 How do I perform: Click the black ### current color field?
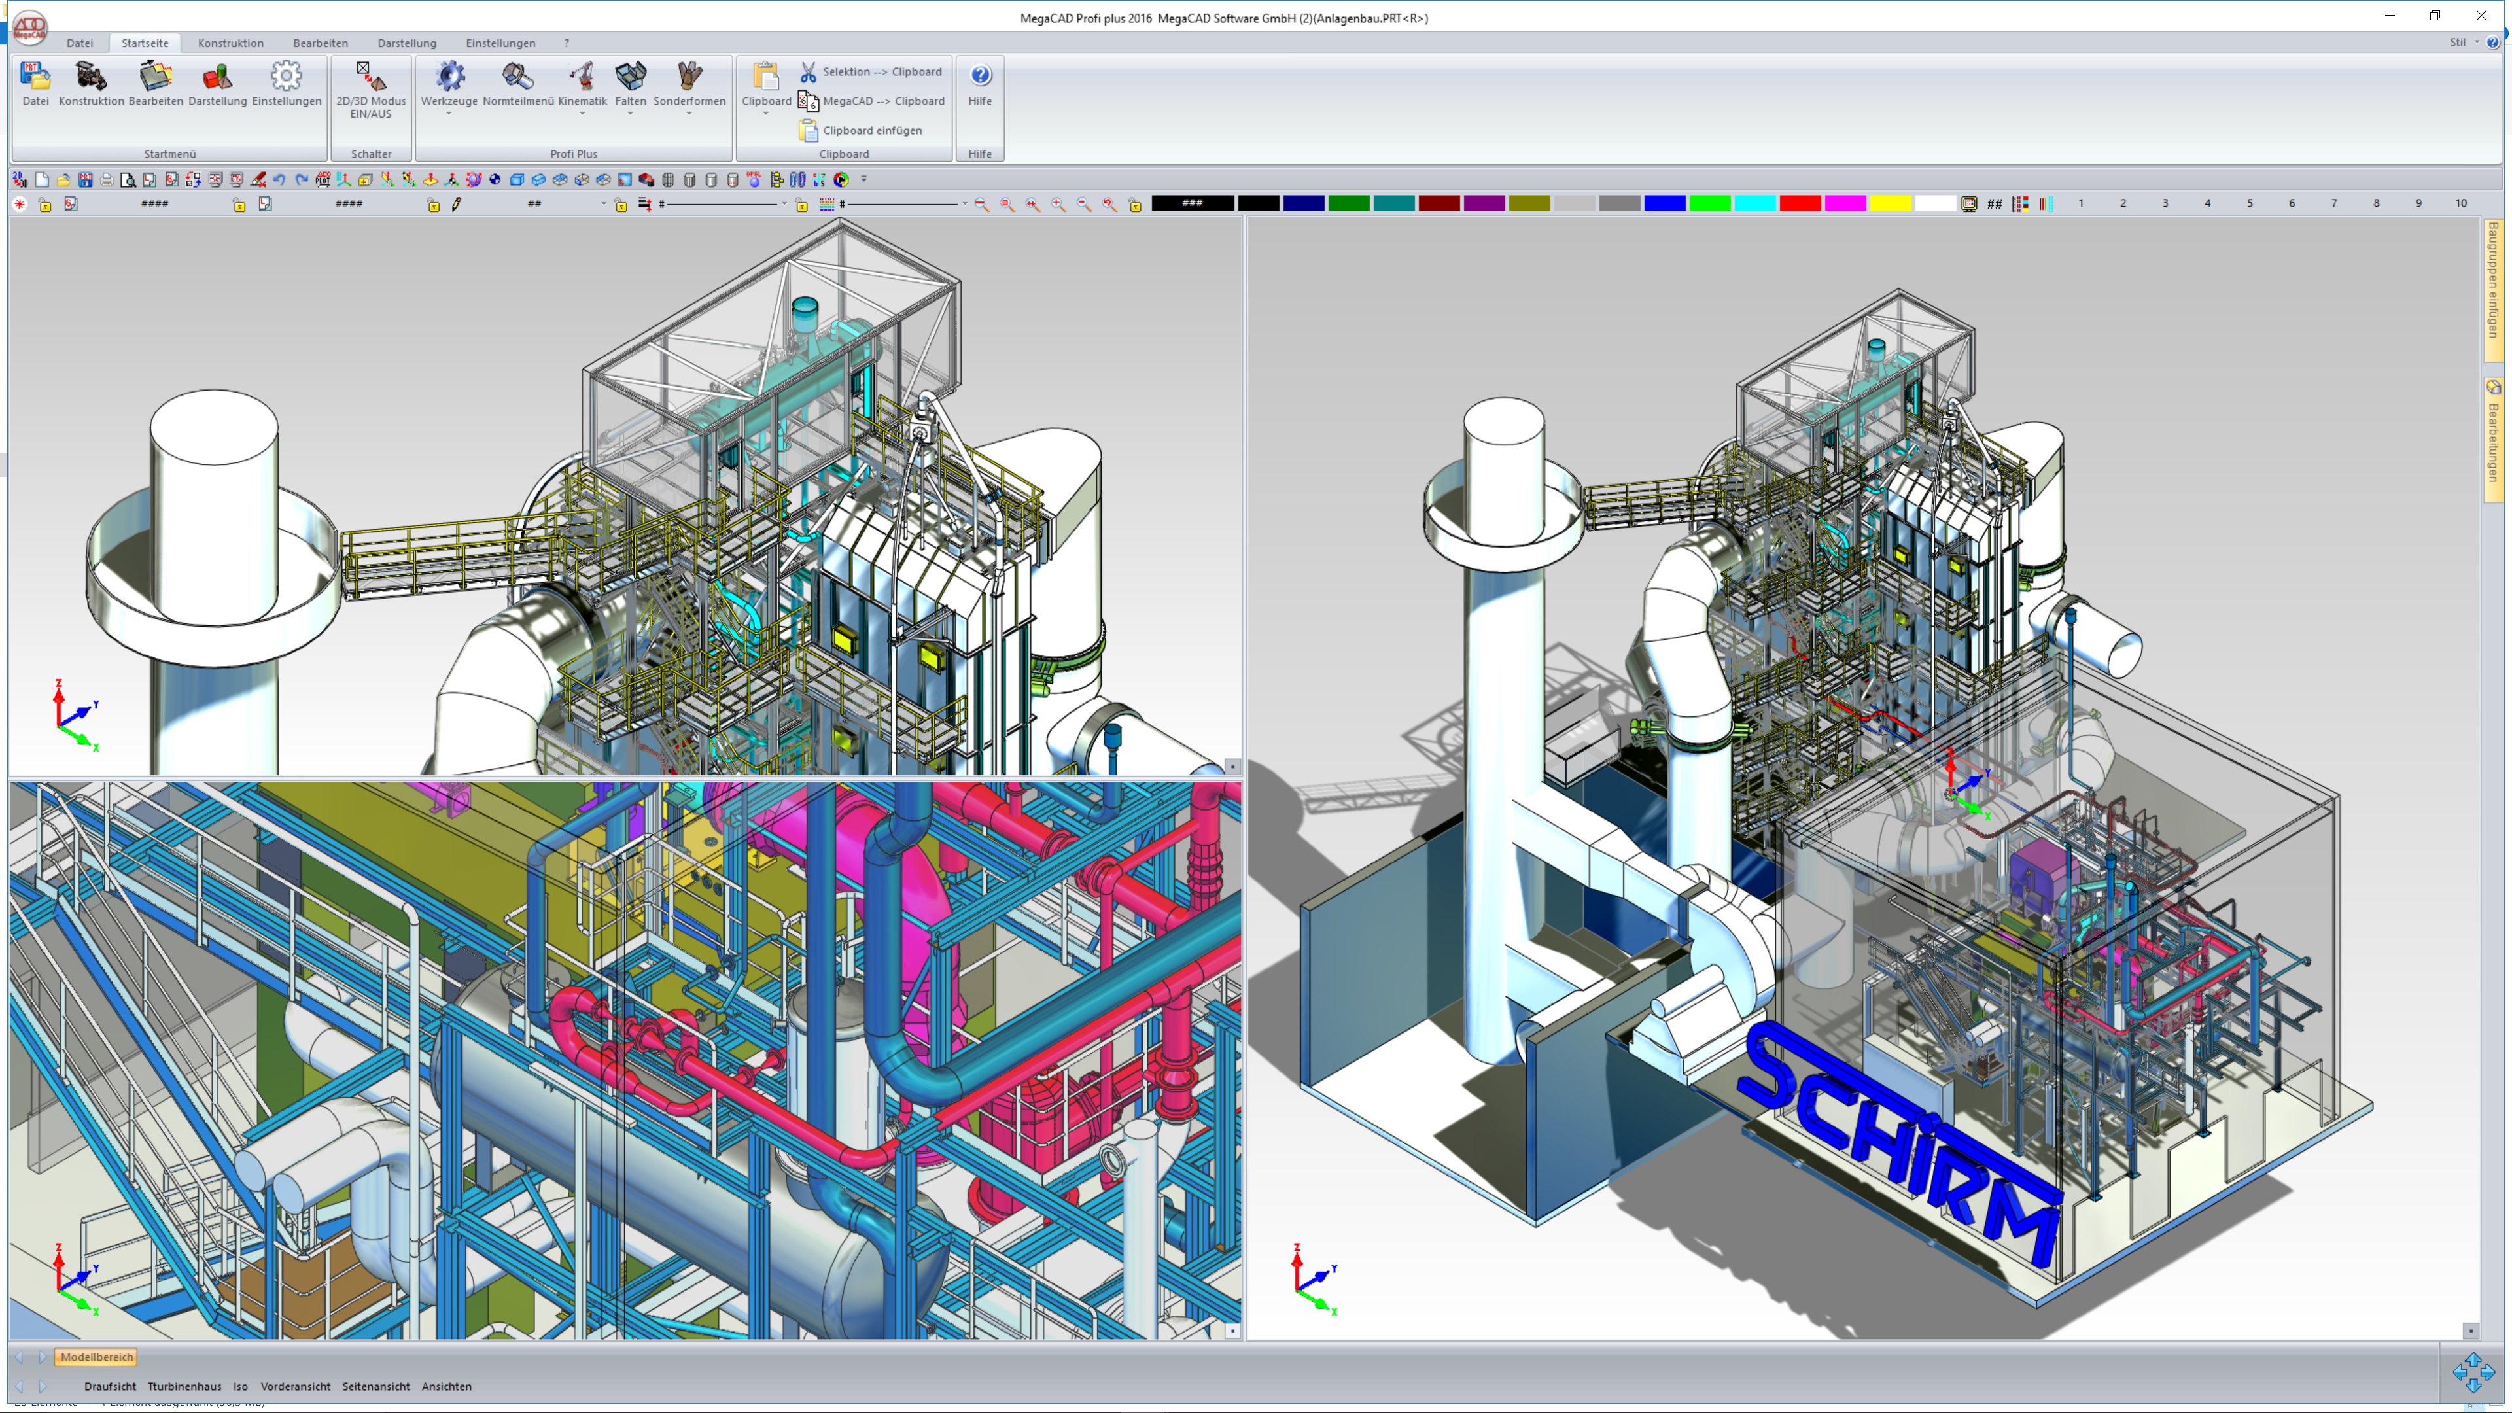(x=1192, y=203)
